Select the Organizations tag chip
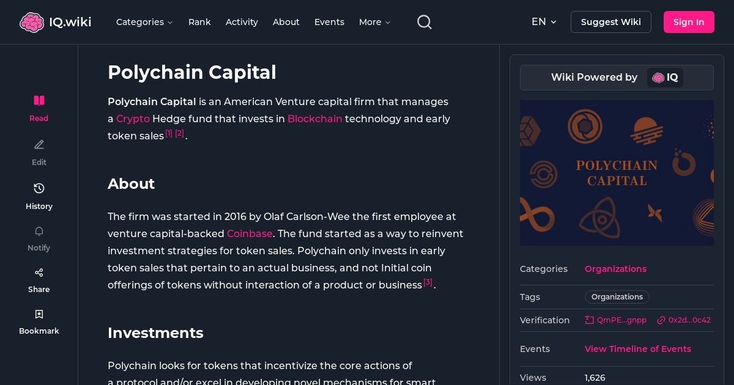This screenshot has width=734, height=385. [617, 297]
